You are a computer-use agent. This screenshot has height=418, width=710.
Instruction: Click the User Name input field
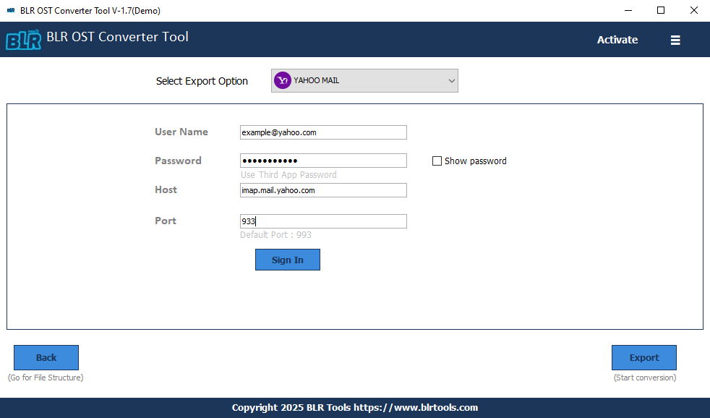(x=323, y=132)
